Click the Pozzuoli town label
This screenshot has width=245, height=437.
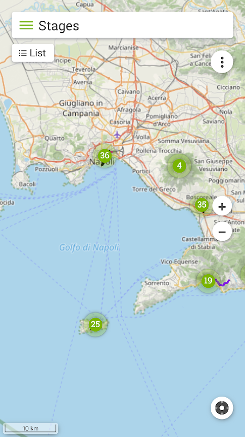47,169
